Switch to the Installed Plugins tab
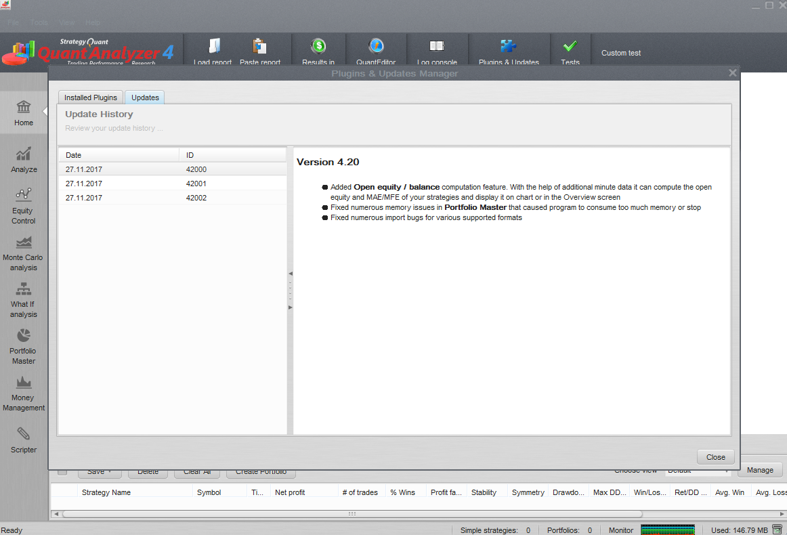 click(90, 98)
